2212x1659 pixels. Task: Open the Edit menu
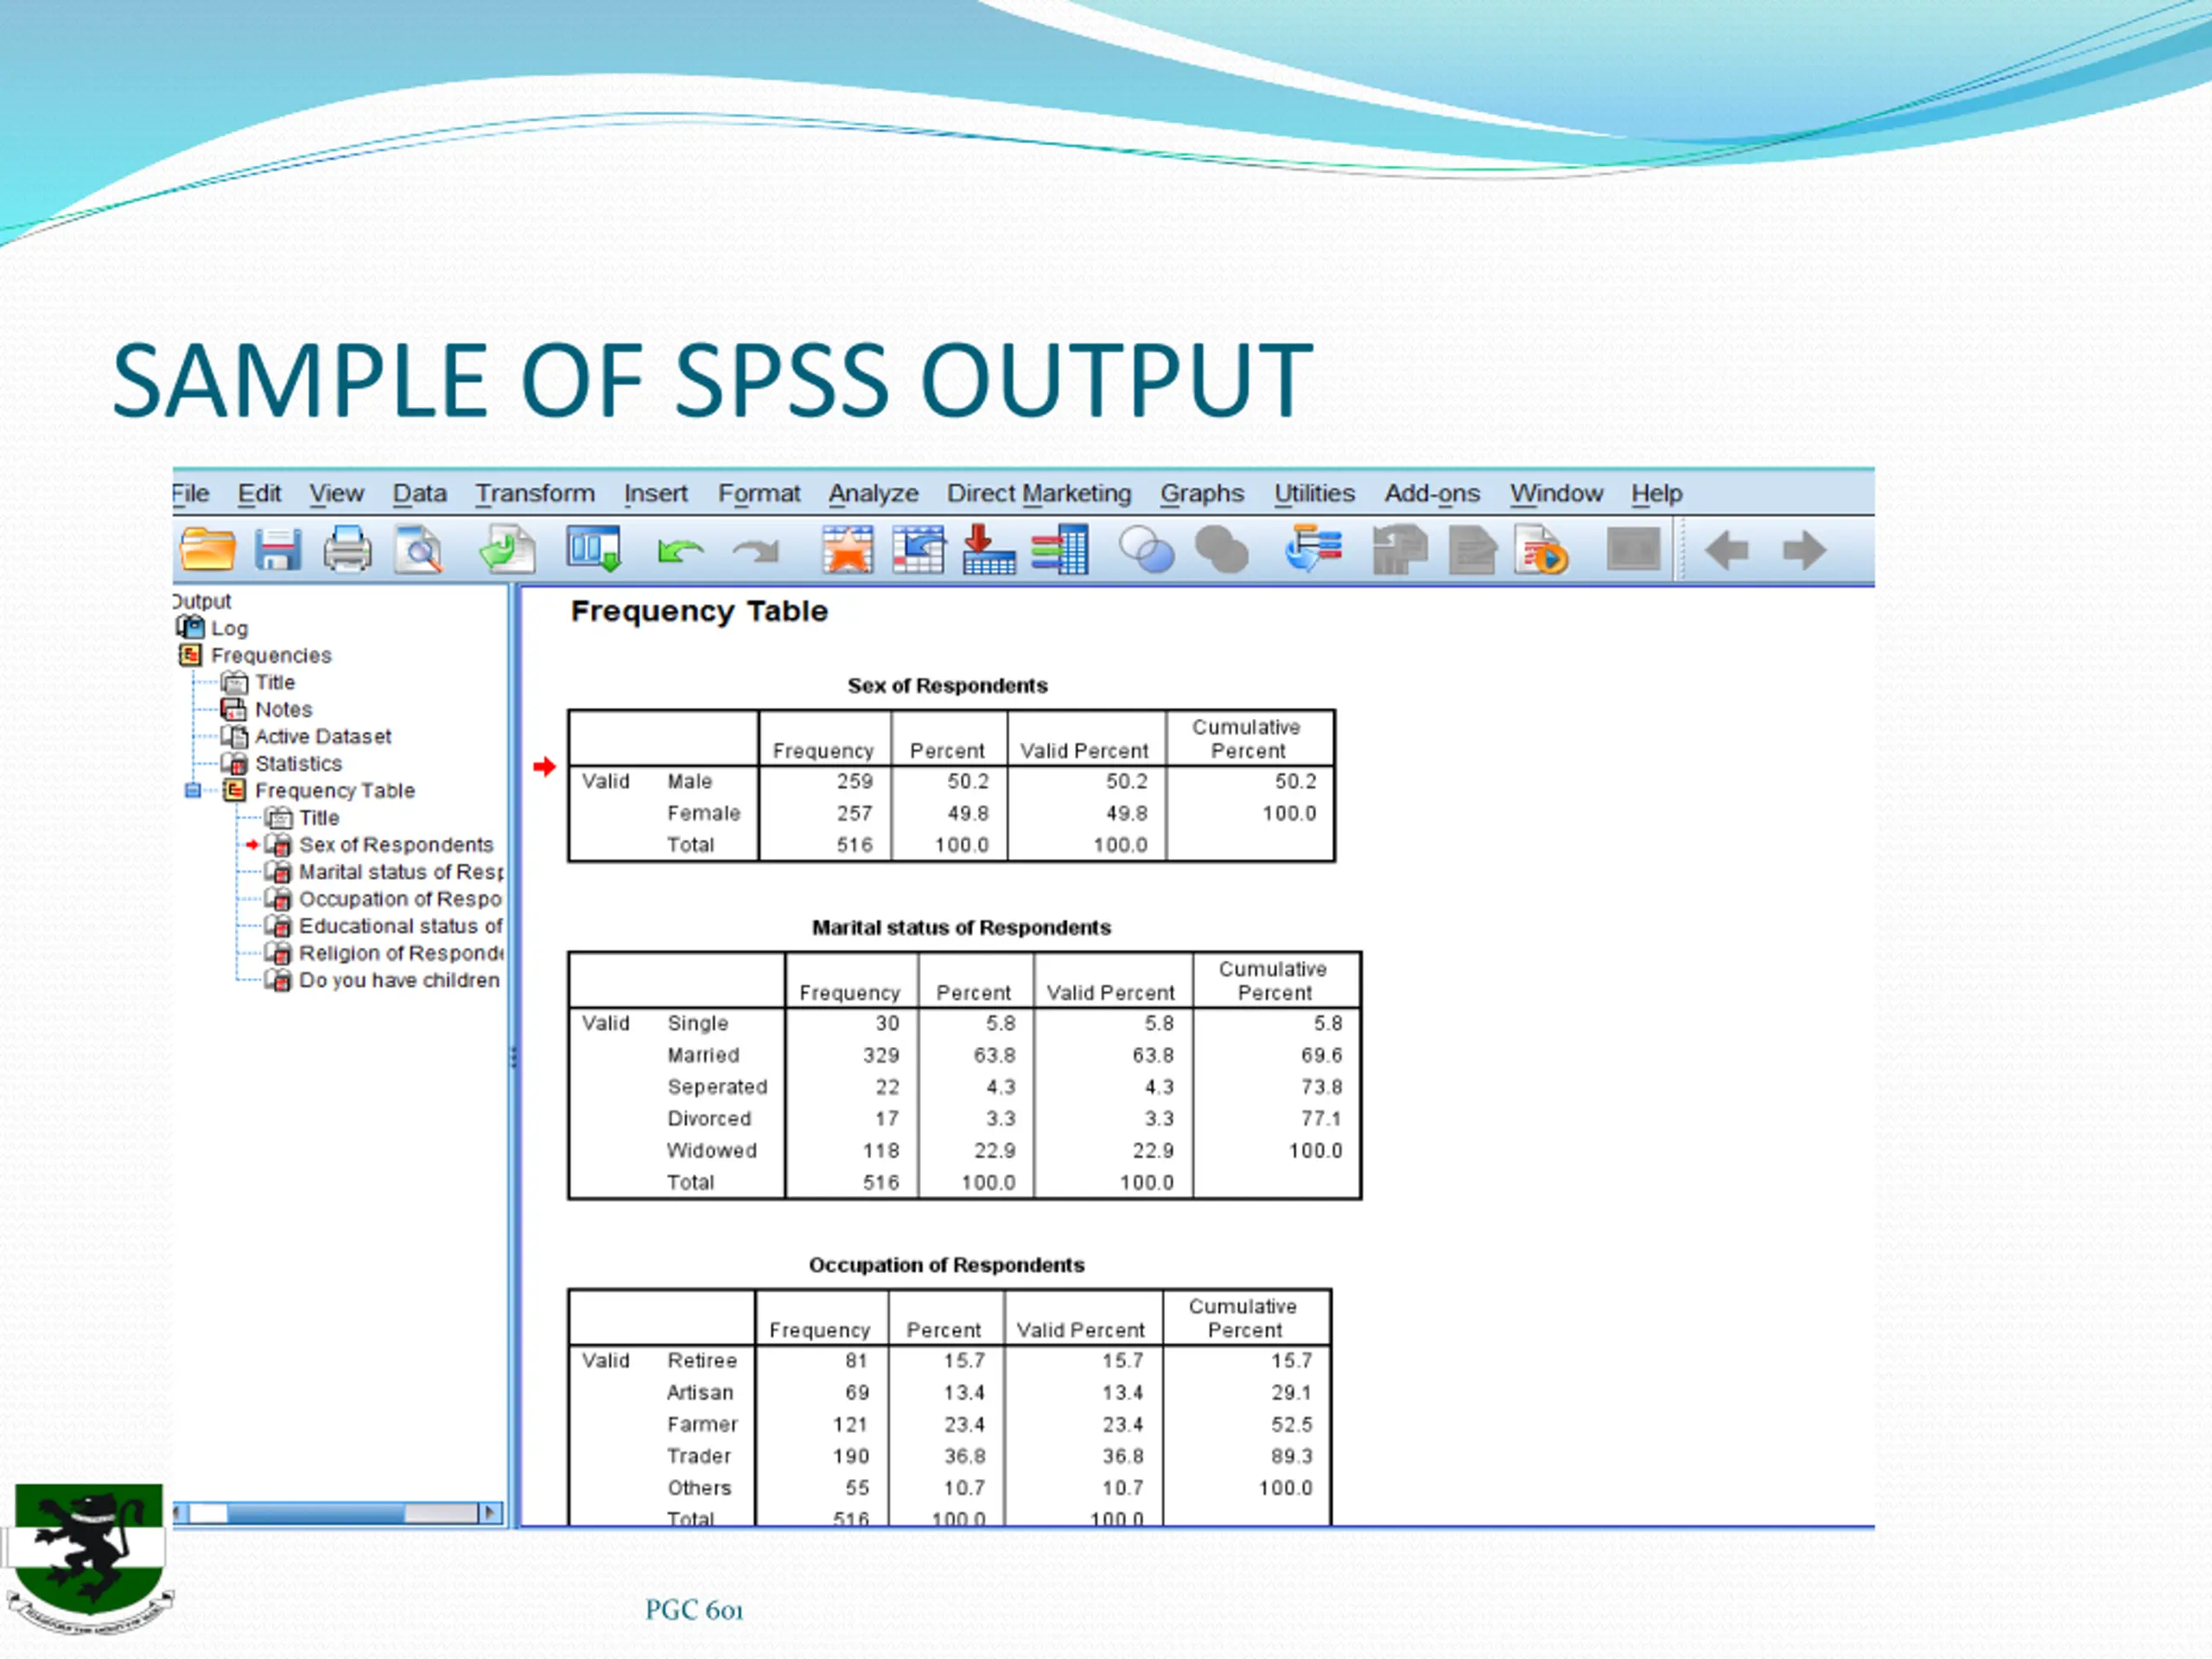[x=259, y=494]
